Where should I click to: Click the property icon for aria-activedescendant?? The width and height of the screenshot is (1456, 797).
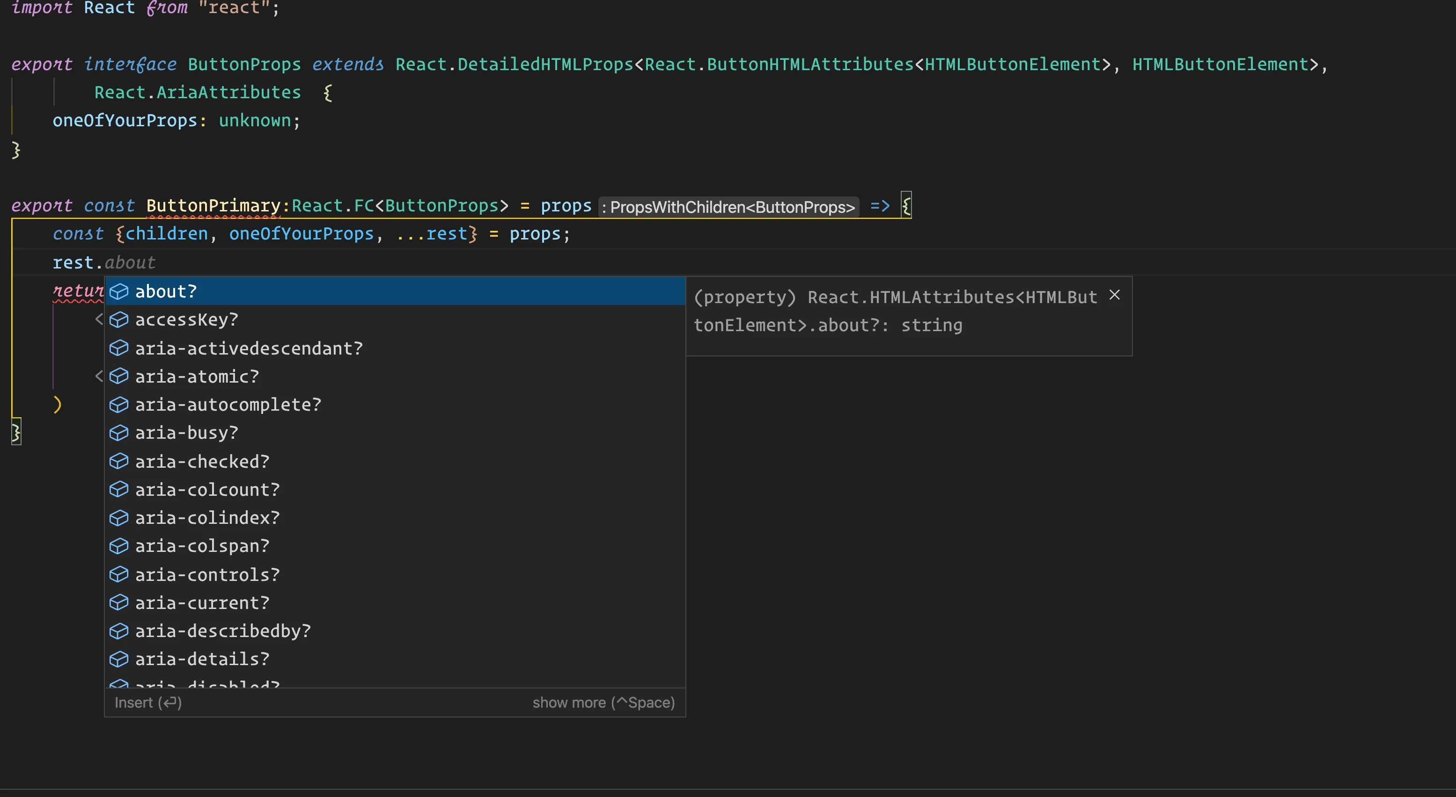119,348
